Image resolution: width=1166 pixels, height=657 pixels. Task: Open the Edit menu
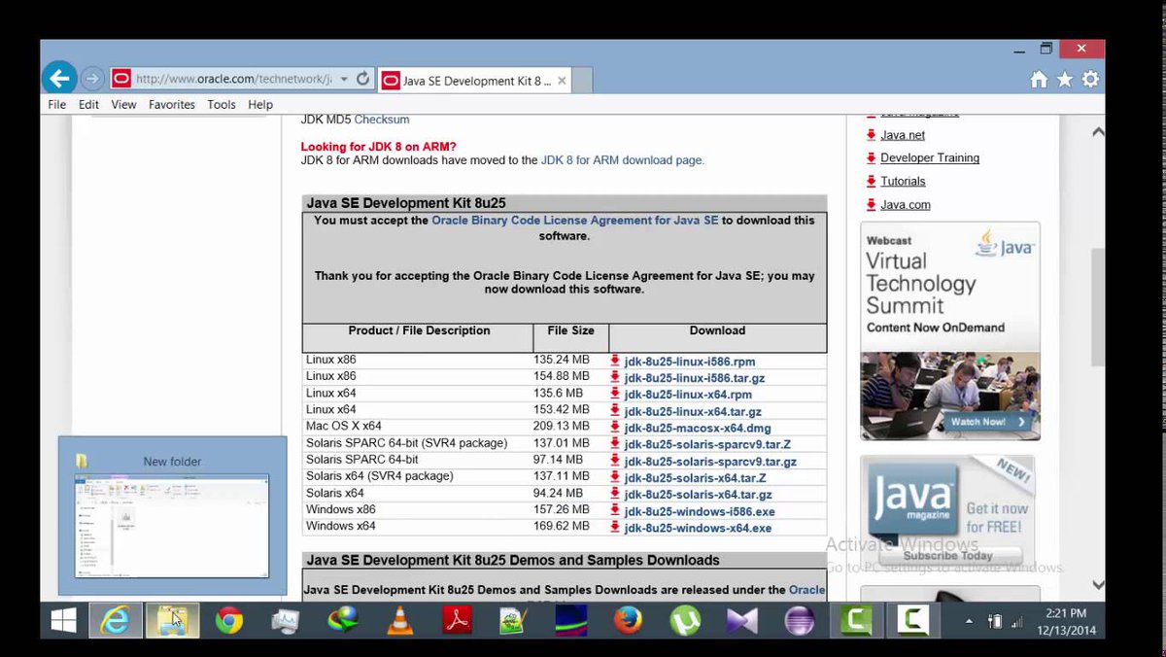[88, 104]
